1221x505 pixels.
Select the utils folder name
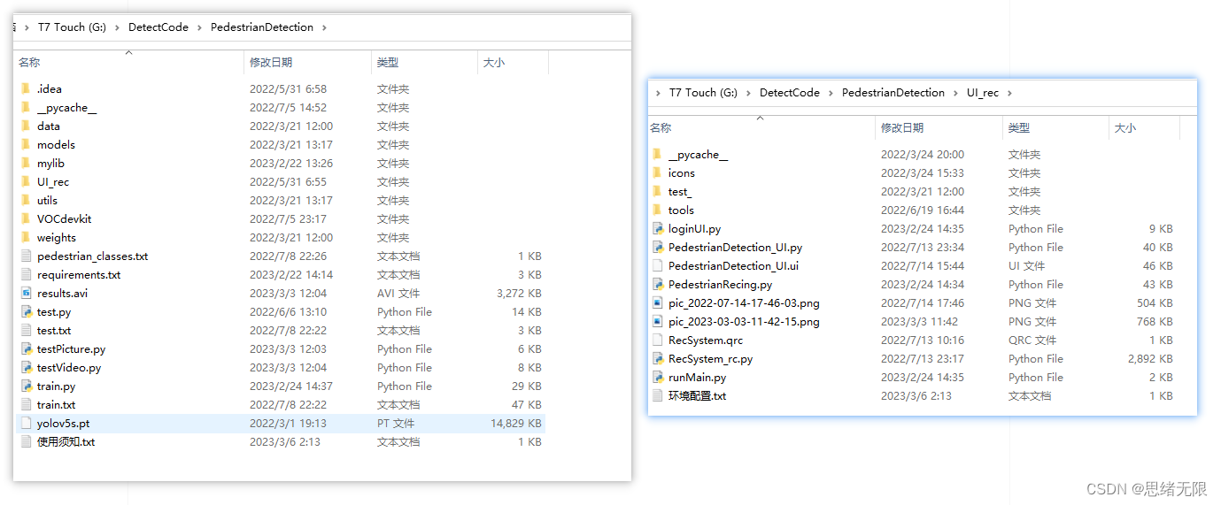pyautogui.click(x=48, y=200)
